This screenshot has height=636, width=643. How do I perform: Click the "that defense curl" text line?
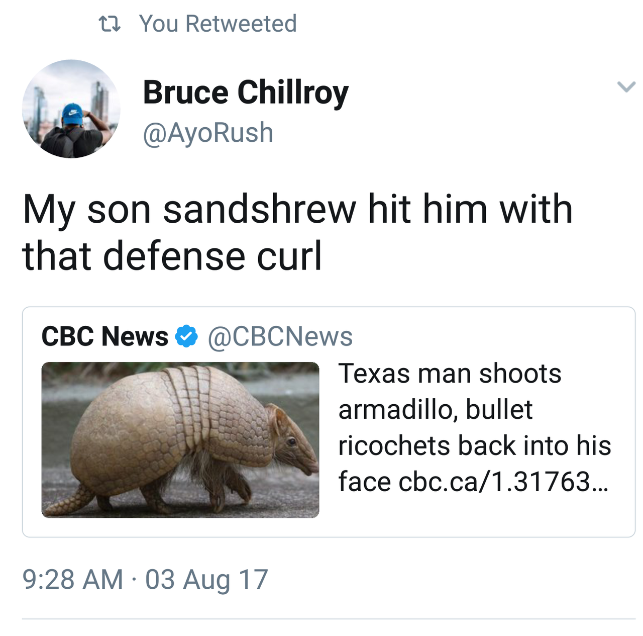pos(172,255)
